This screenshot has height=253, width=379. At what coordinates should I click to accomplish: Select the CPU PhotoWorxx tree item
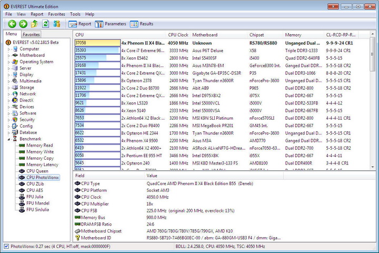pos(39,178)
